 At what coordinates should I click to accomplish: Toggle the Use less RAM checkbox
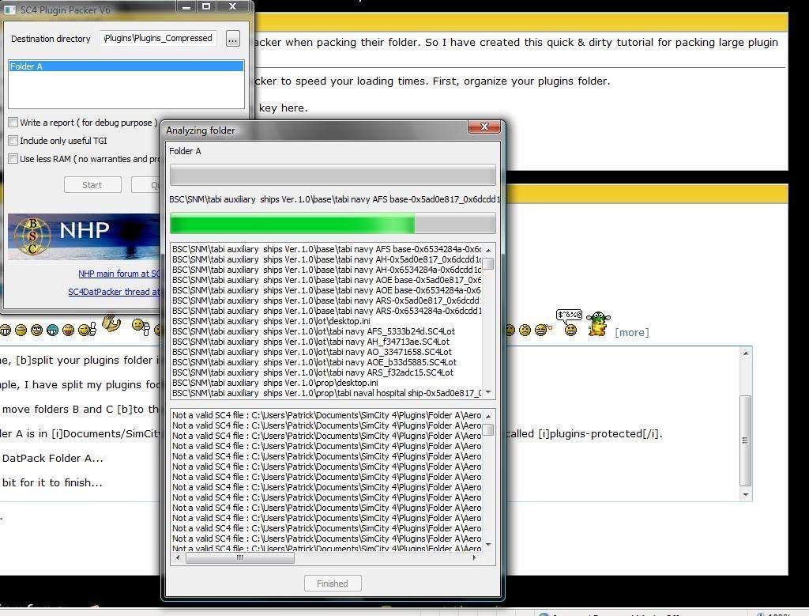point(13,158)
